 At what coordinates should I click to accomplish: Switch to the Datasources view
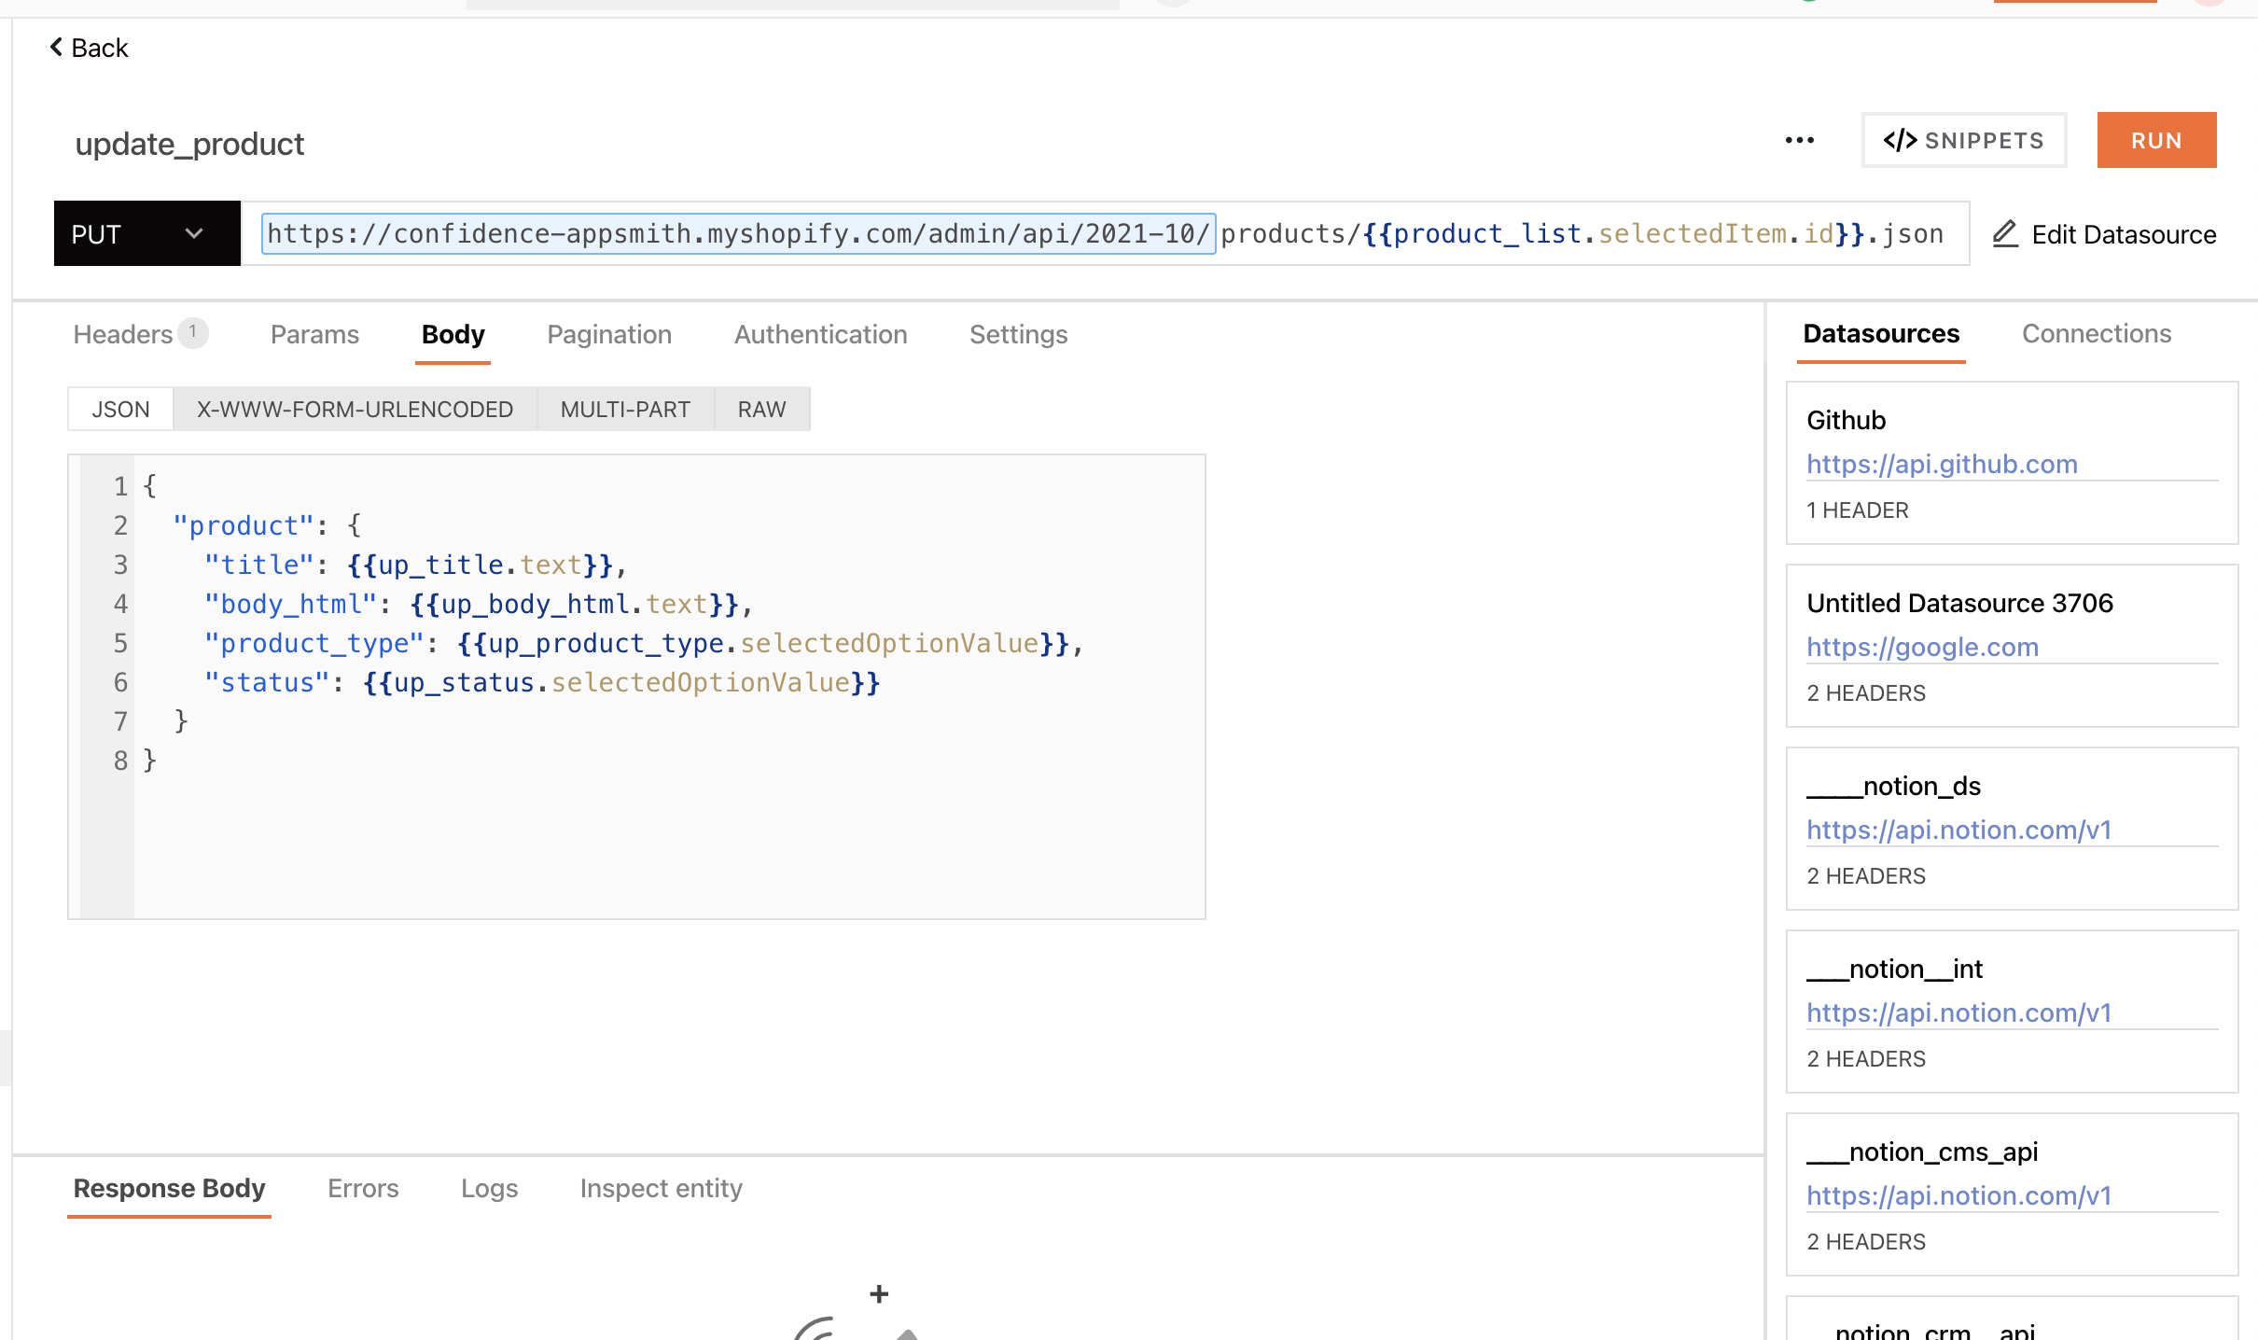[1881, 333]
